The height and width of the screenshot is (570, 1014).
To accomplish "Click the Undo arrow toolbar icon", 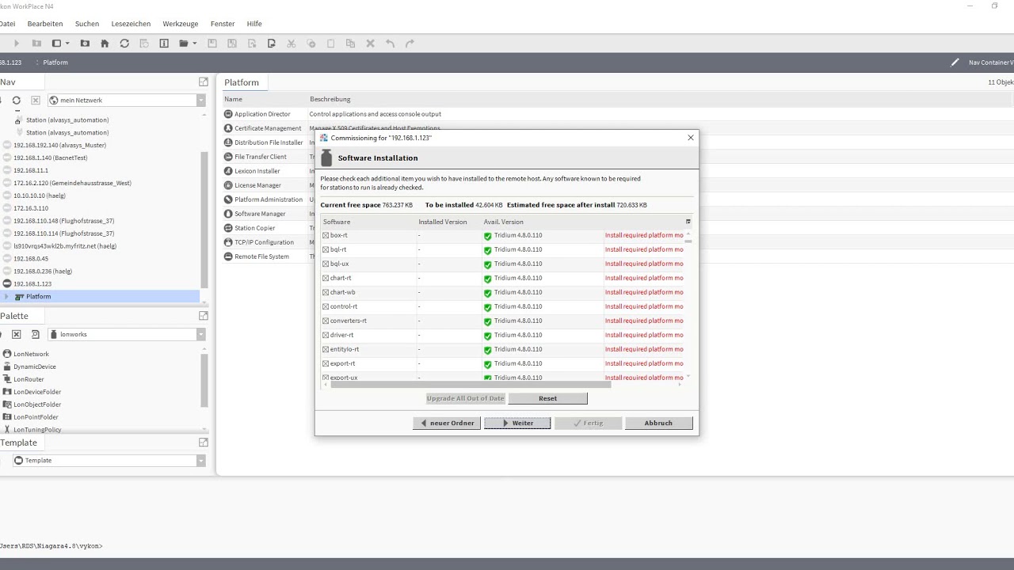I will click(390, 44).
